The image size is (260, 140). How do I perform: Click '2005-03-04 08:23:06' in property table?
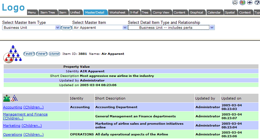tap(98, 85)
